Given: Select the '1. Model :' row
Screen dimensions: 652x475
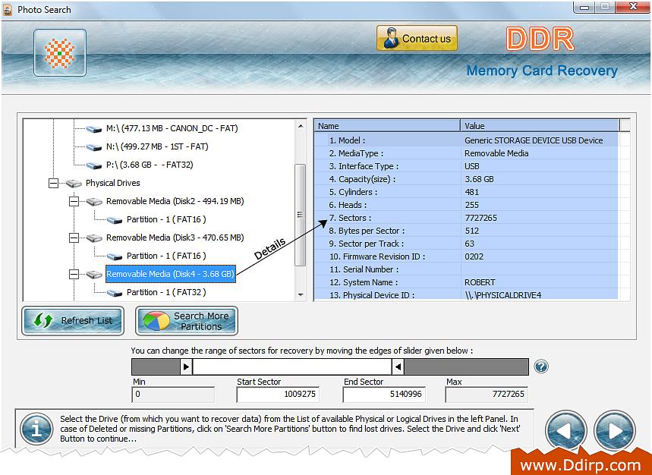Looking at the screenshot, I should tap(466, 140).
